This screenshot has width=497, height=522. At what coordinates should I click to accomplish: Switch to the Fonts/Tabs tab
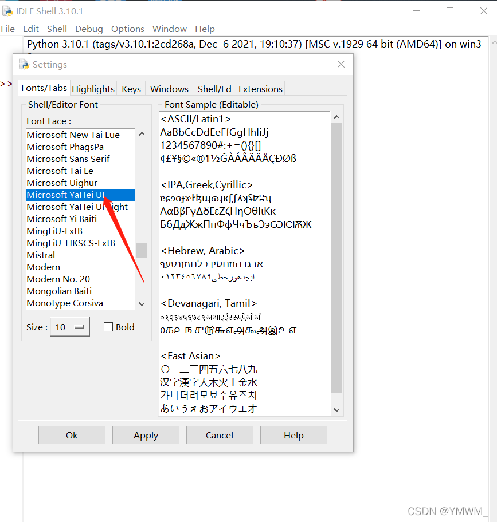[44, 88]
